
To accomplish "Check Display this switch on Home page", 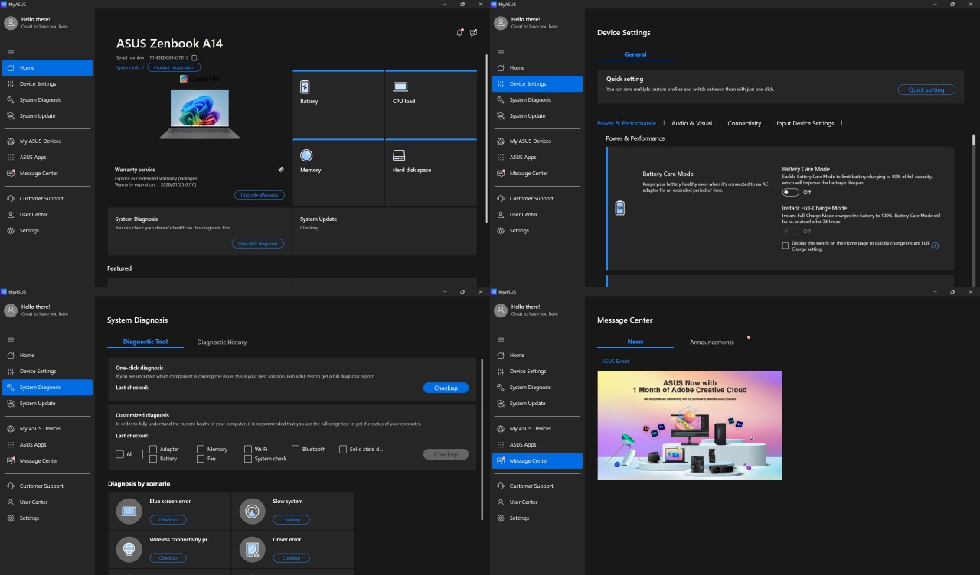I will (786, 245).
